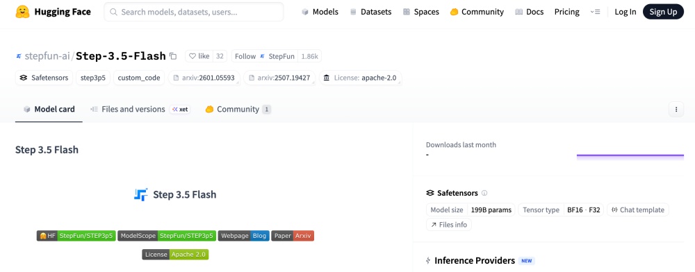Image resolution: width=695 pixels, height=272 pixels.
Task: Open the Chat template button
Action: tap(638, 210)
